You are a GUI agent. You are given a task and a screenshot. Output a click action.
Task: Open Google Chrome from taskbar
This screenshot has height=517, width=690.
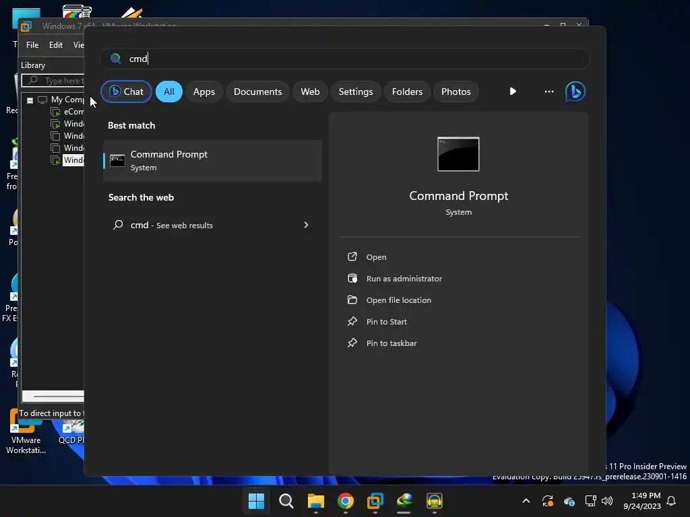[x=346, y=501]
